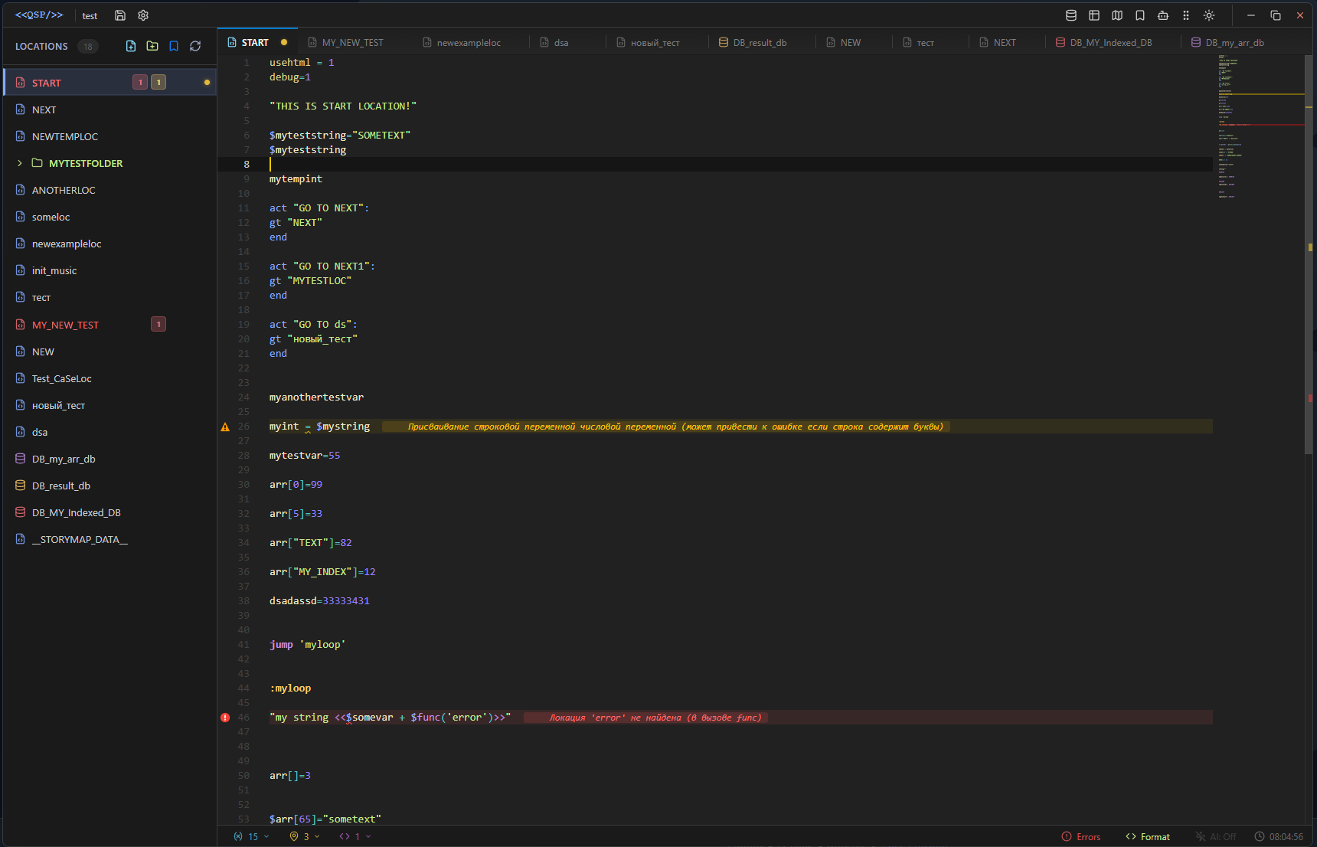Create a new folder icon in Locations

152,46
